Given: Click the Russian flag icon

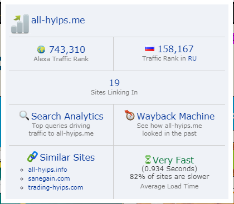Looking at the screenshot, I should 150,49.
